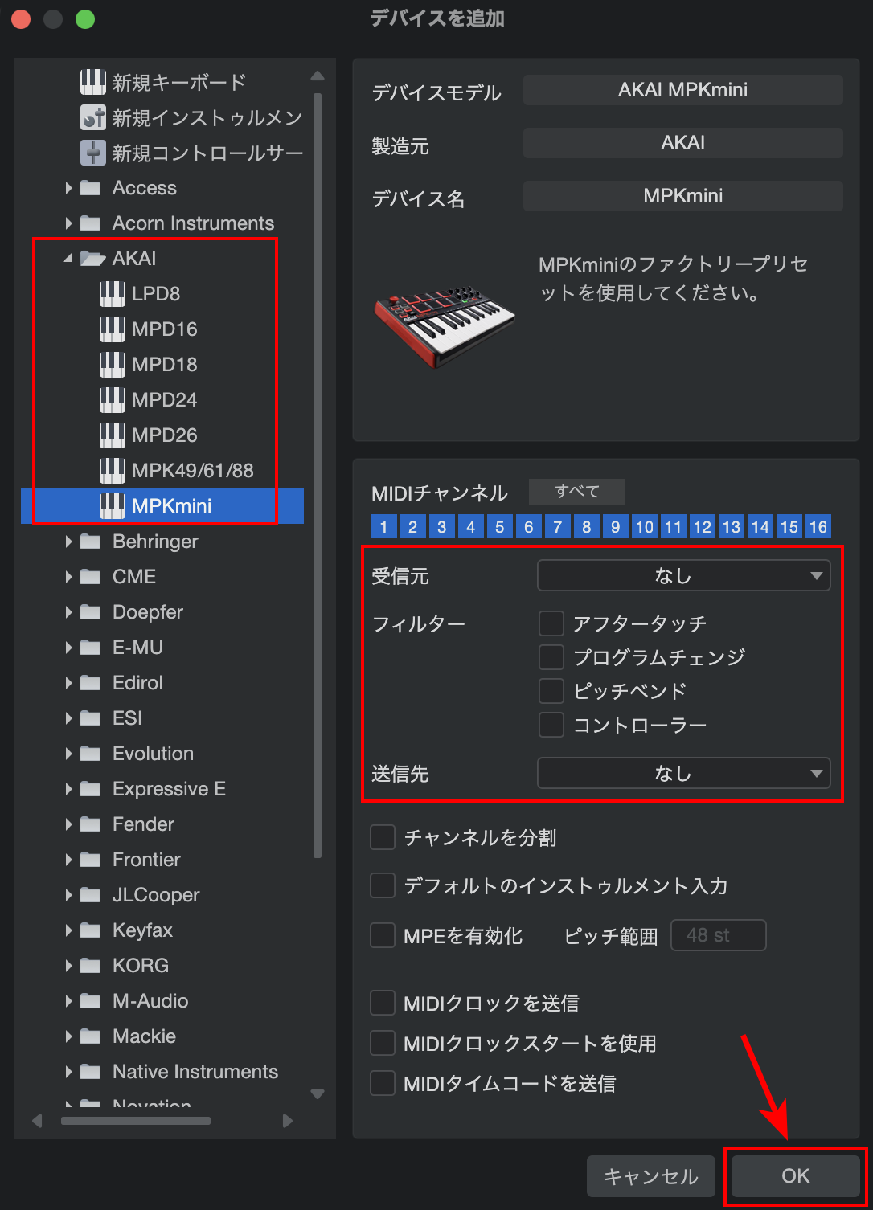Image resolution: width=873 pixels, height=1210 pixels.
Task: Click the Fender folder icon
Action: [91, 824]
